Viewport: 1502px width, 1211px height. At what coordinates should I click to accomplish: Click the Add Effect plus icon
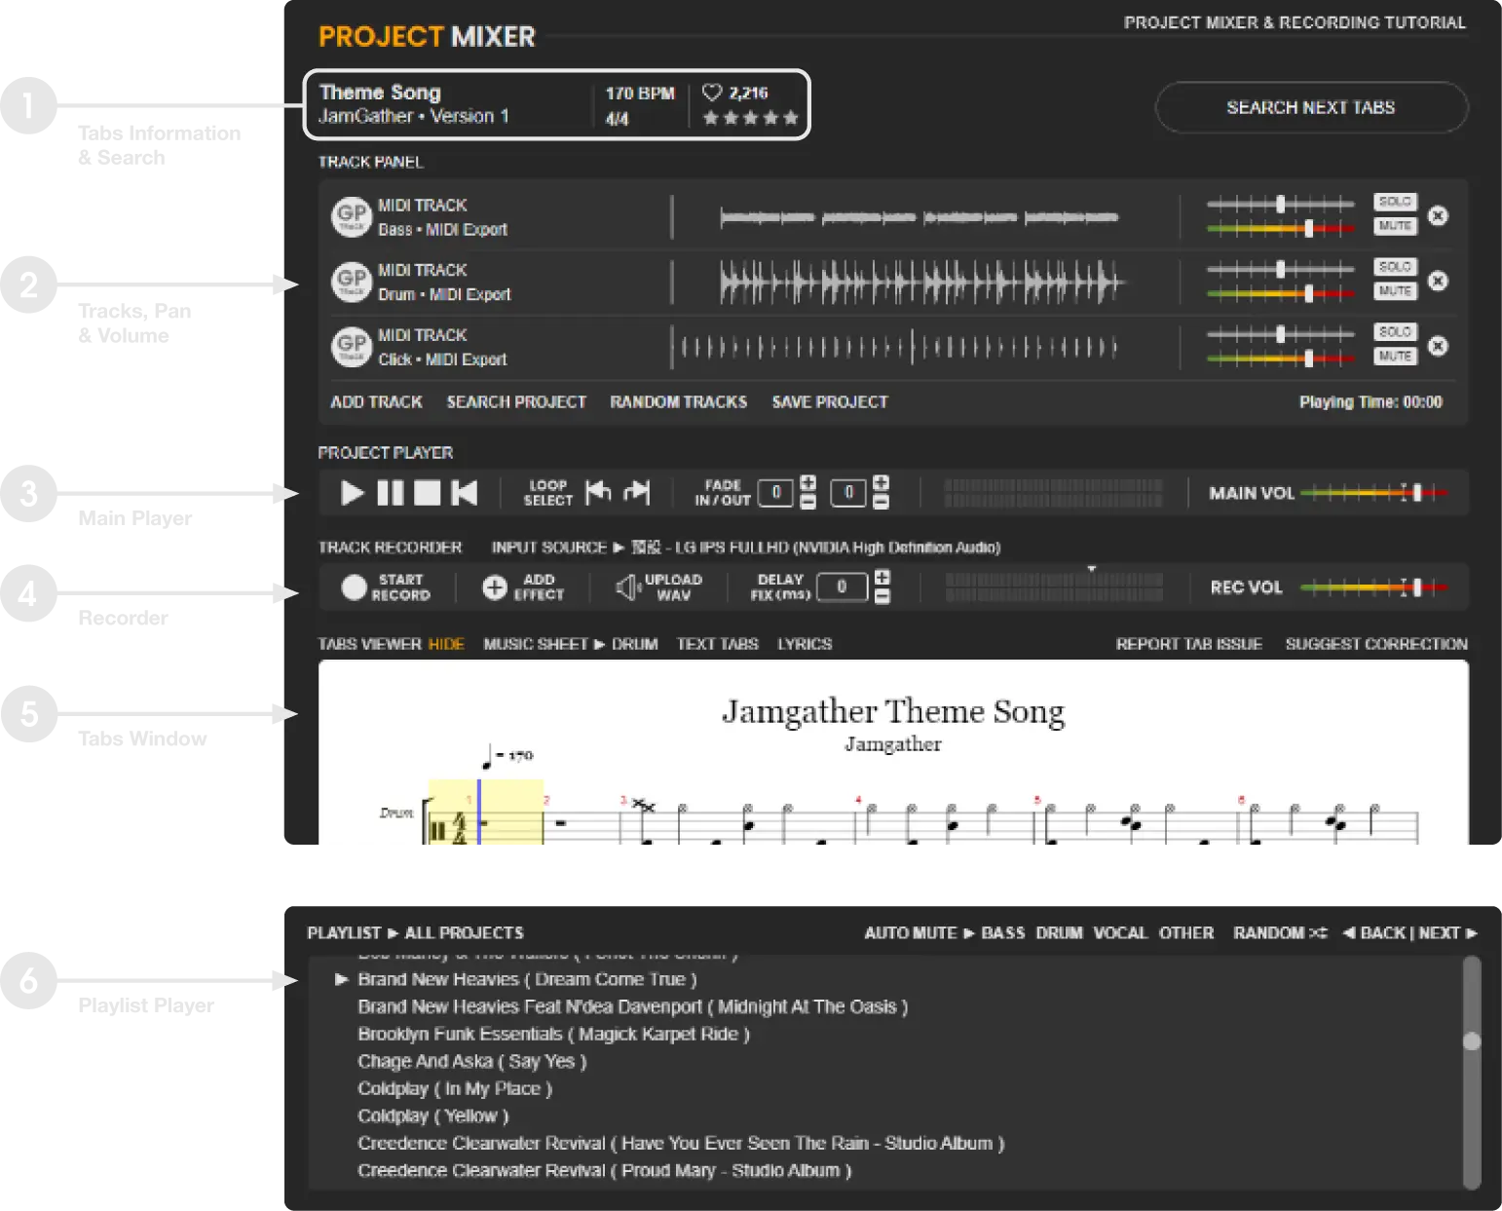(495, 587)
